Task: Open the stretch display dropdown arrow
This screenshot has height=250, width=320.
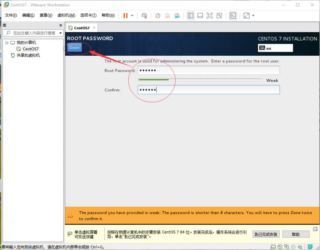Action: click(x=253, y=16)
